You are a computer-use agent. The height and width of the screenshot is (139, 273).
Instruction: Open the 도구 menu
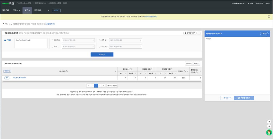click(27, 10)
